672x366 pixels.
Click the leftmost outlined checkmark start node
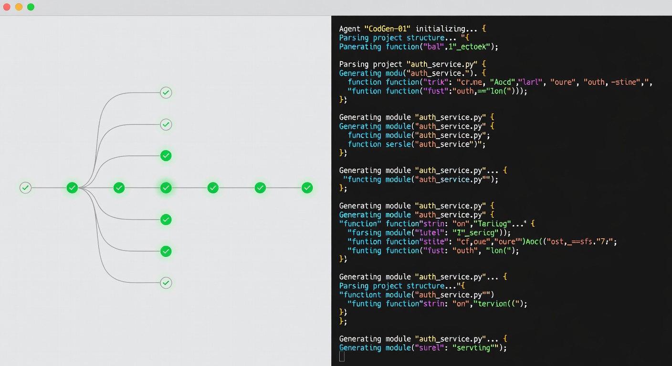(x=25, y=188)
